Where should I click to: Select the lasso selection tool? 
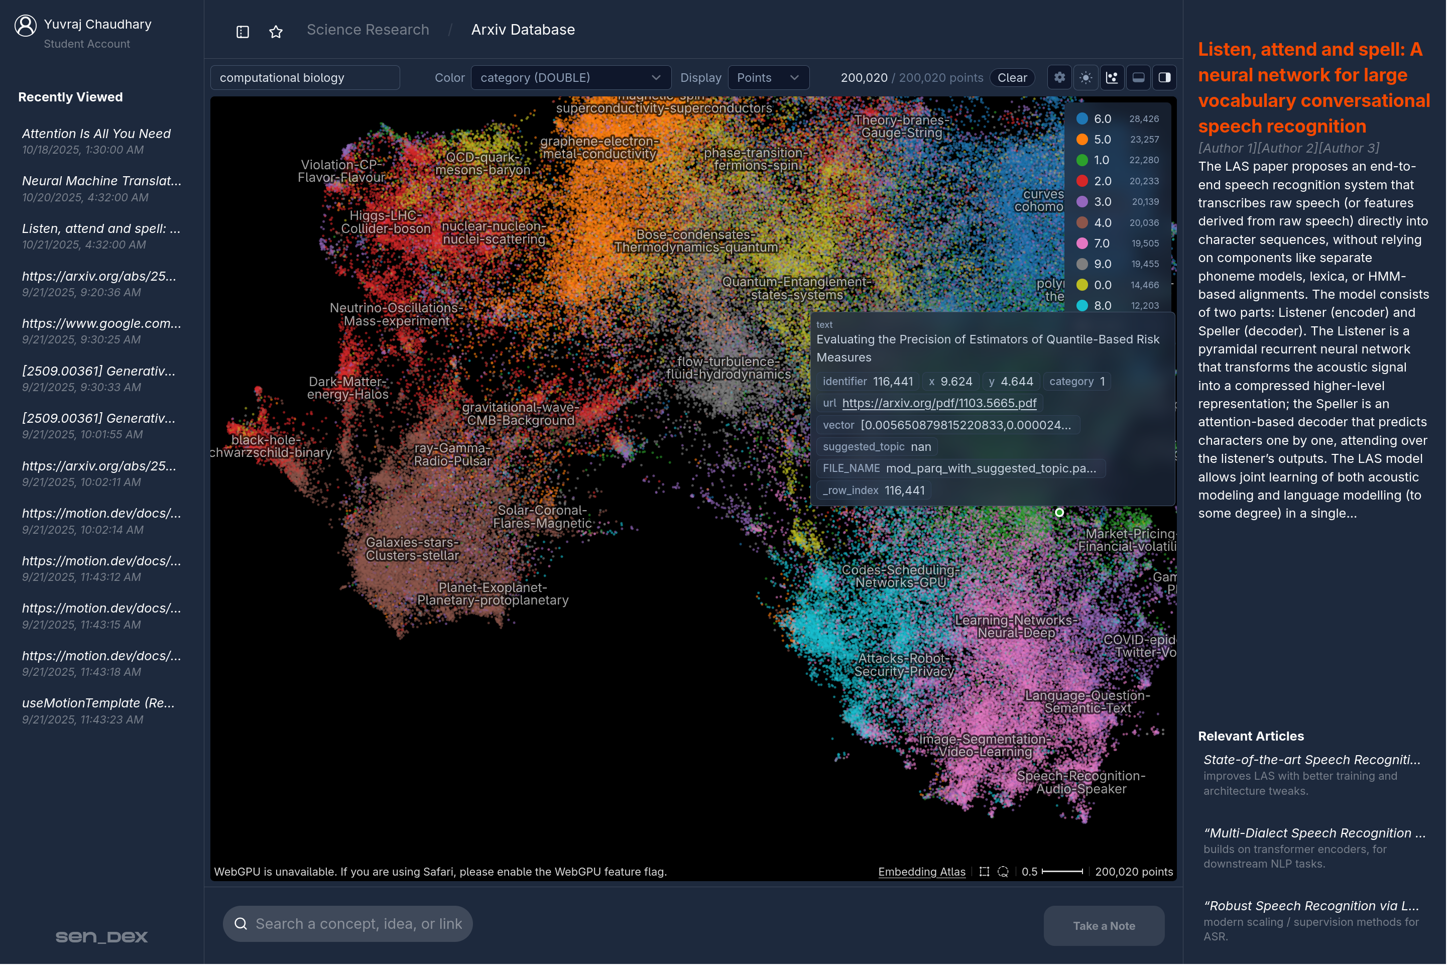point(1003,872)
